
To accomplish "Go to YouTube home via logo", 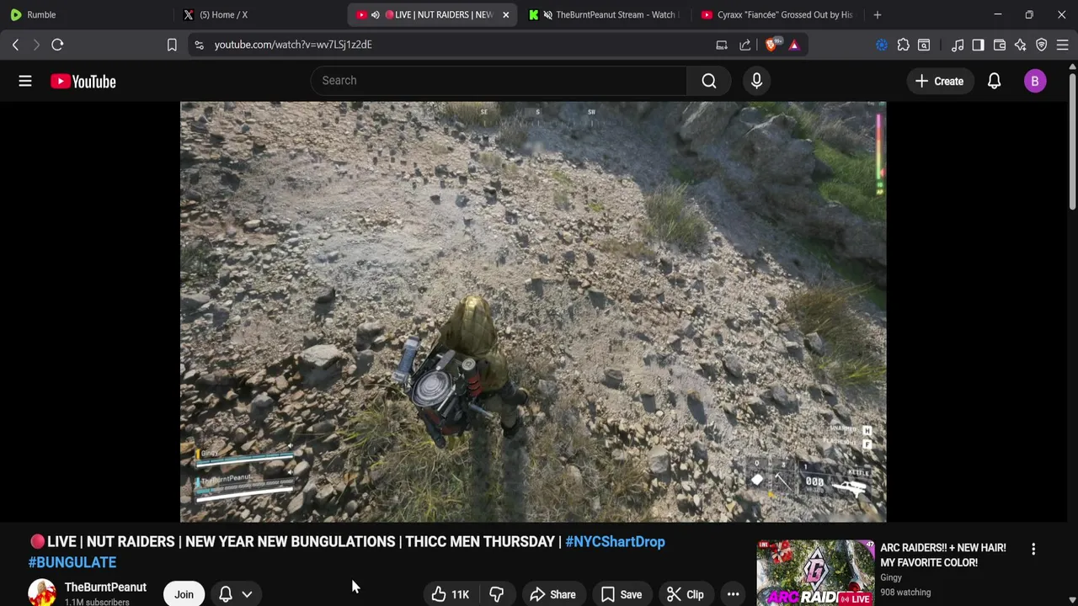I will click(83, 82).
